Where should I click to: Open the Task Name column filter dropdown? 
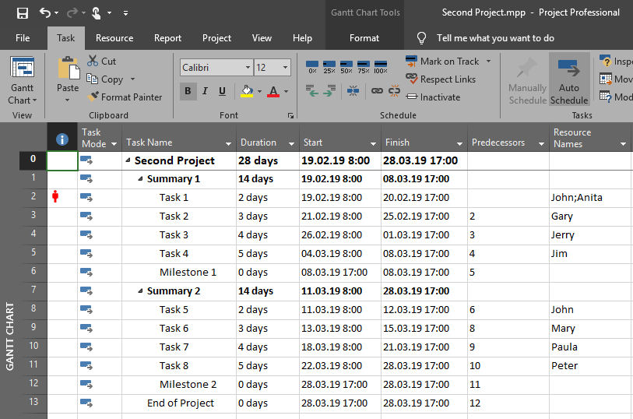[x=228, y=144]
